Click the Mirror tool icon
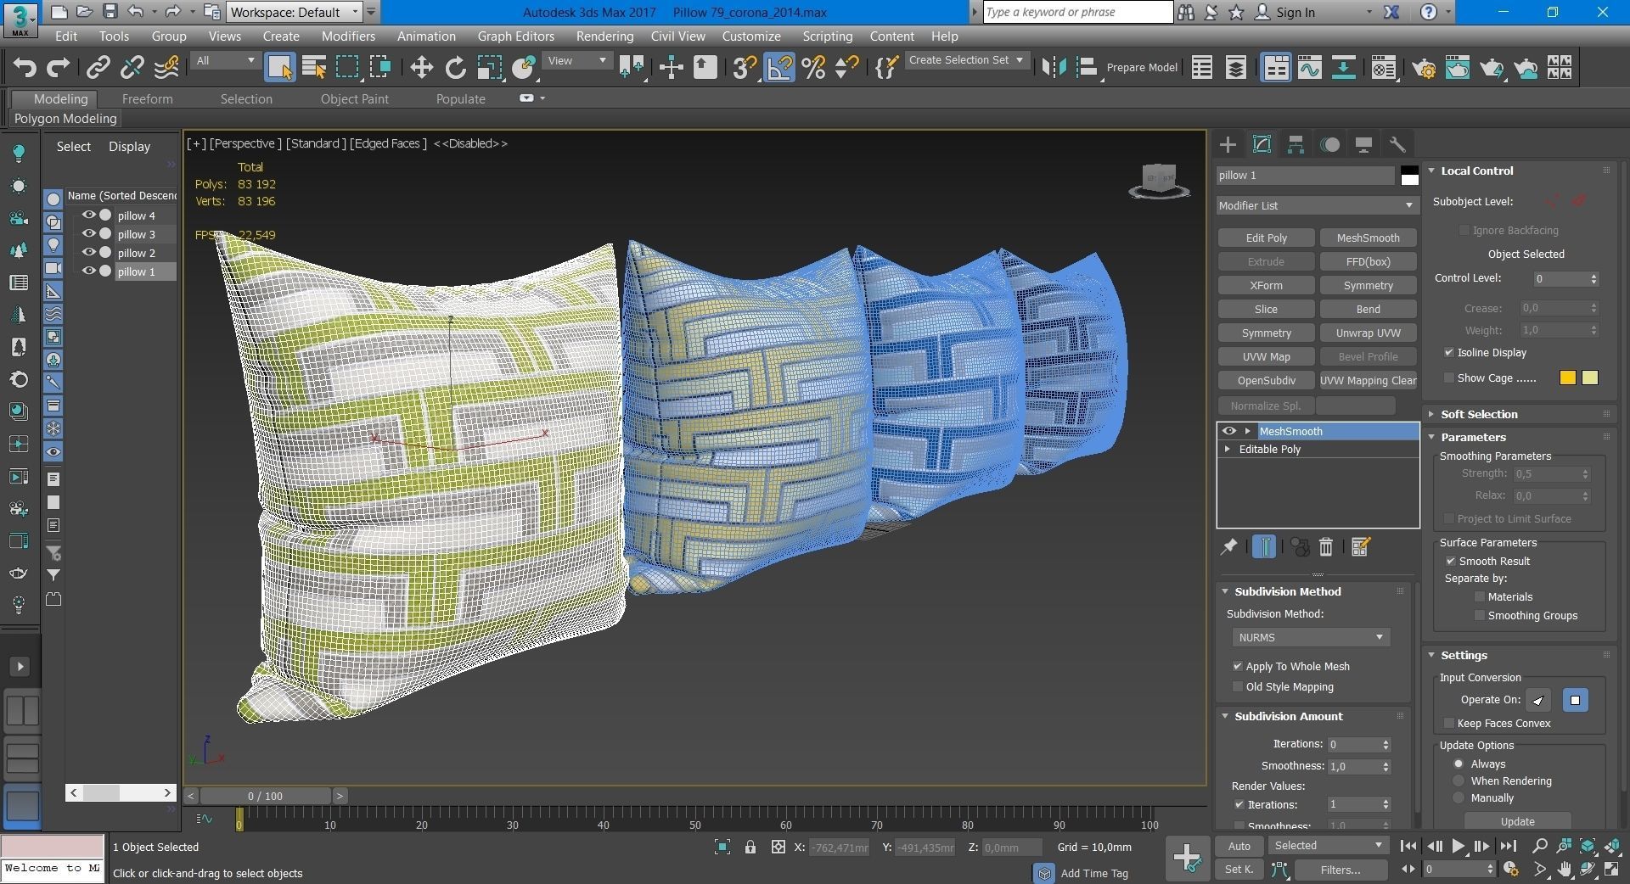This screenshot has width=1630, height=884. pos(1054,67)
